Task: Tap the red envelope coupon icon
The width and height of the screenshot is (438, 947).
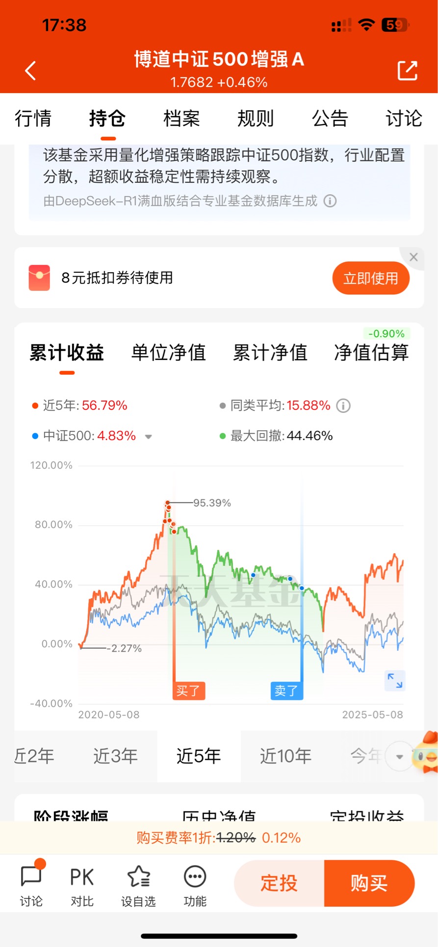Action: (39, 278)
